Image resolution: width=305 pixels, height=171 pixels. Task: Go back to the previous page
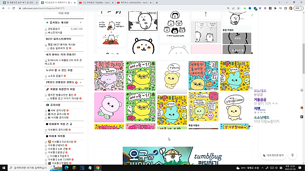point(3,8)
